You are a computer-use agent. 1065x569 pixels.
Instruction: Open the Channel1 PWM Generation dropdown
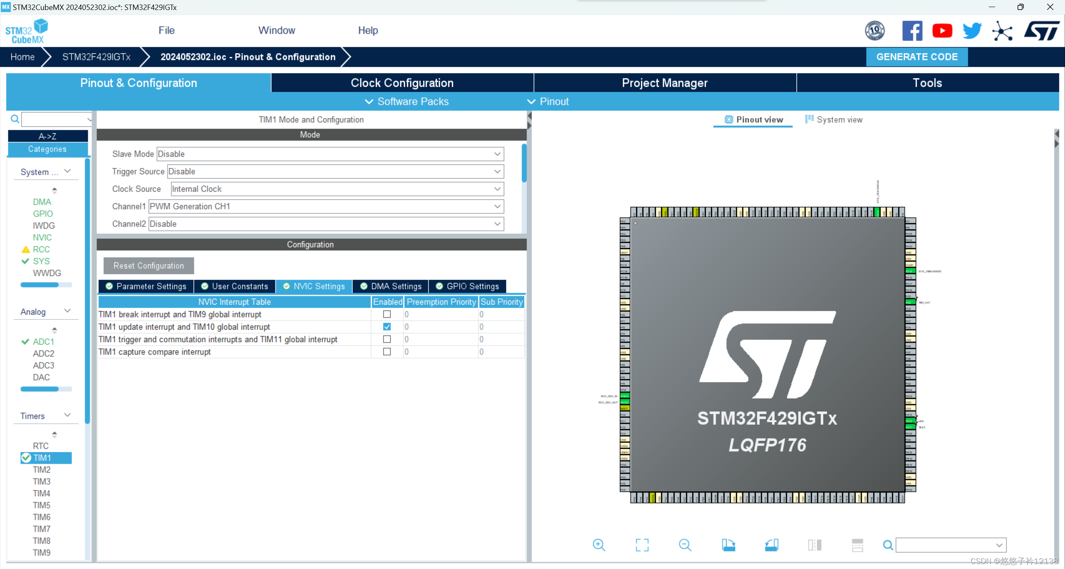click(498, 206)
